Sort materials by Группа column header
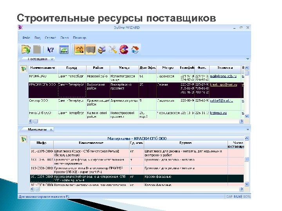Screen dimensions: 282x211 [x=186, y=145]
